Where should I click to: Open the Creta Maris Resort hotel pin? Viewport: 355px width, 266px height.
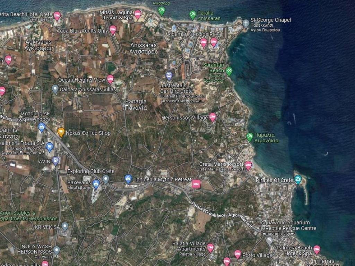click(x=248, y=165)
